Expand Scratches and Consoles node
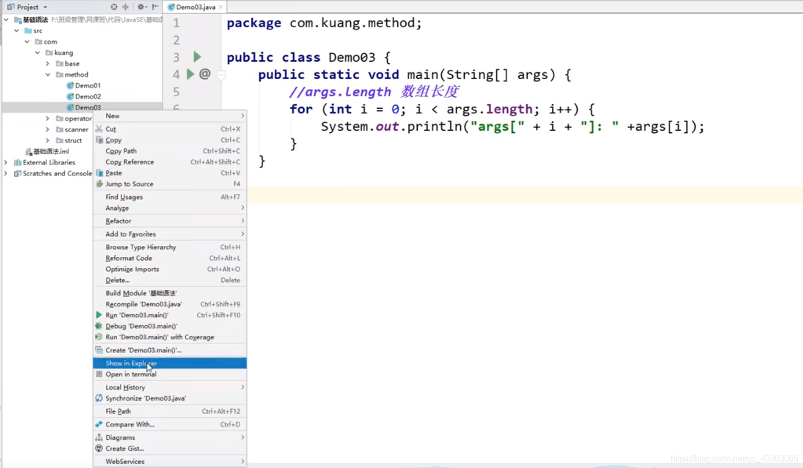Image resolution: width=803 pixels, height=468 pixels. click(x=6, y=173)
